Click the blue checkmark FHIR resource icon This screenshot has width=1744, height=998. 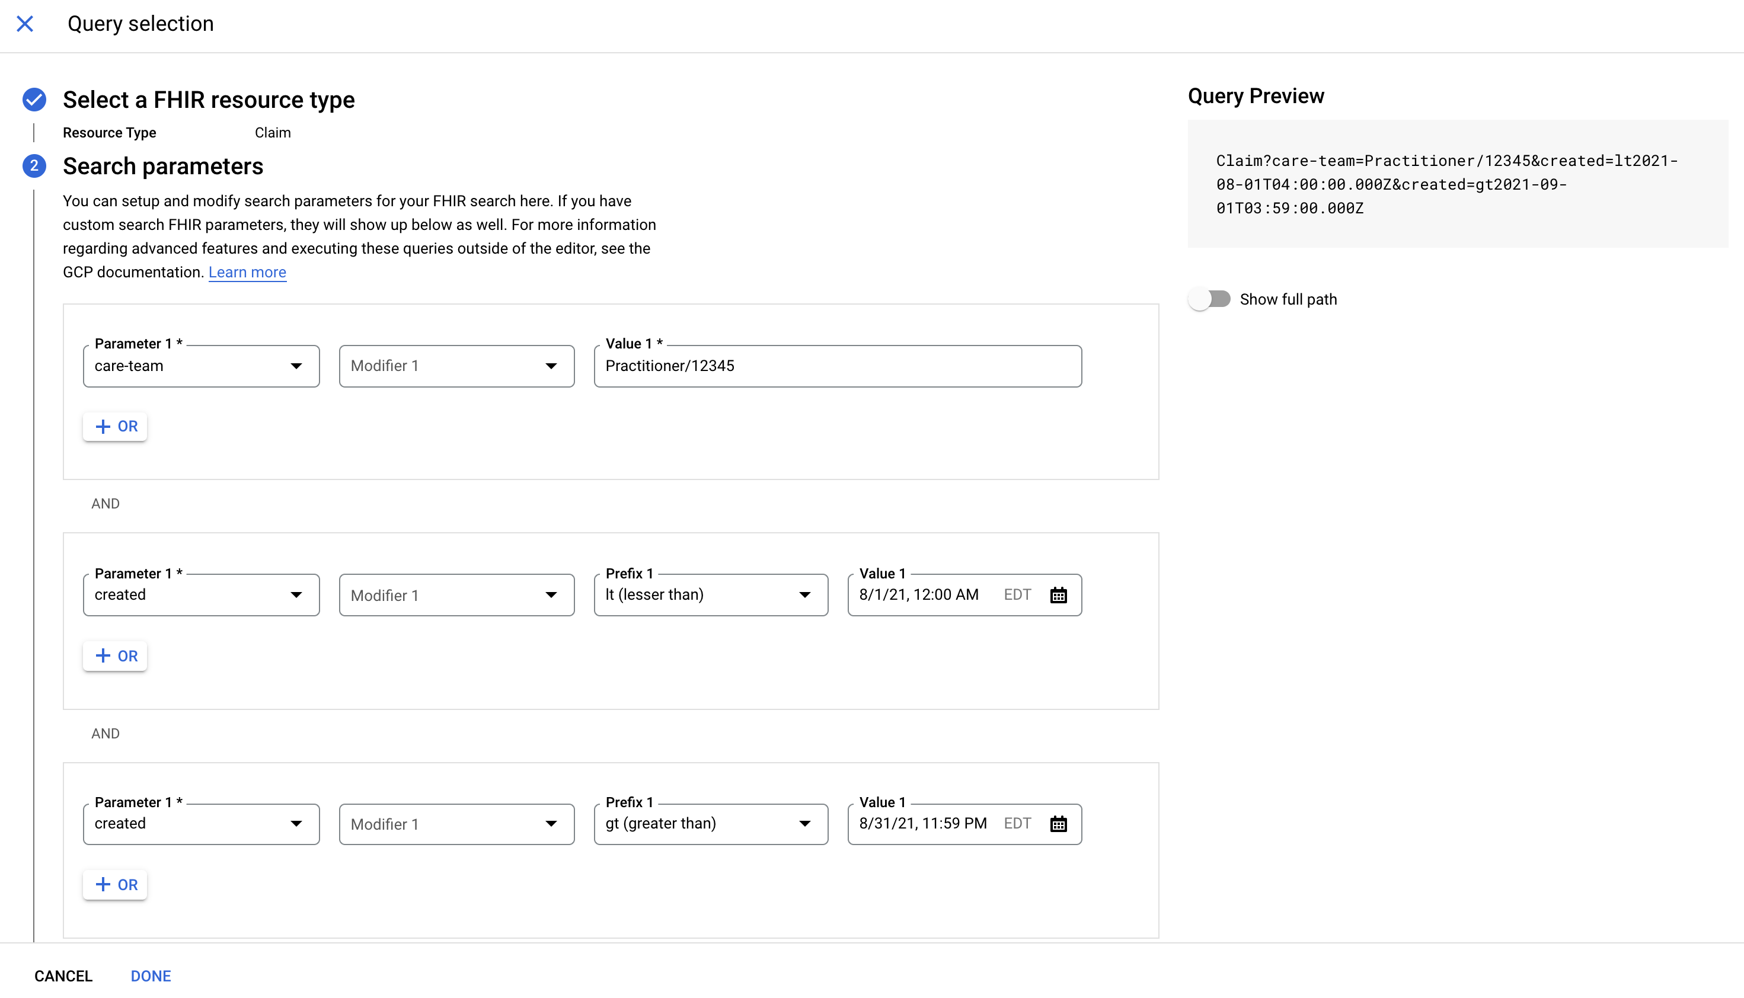pos(34,101)
